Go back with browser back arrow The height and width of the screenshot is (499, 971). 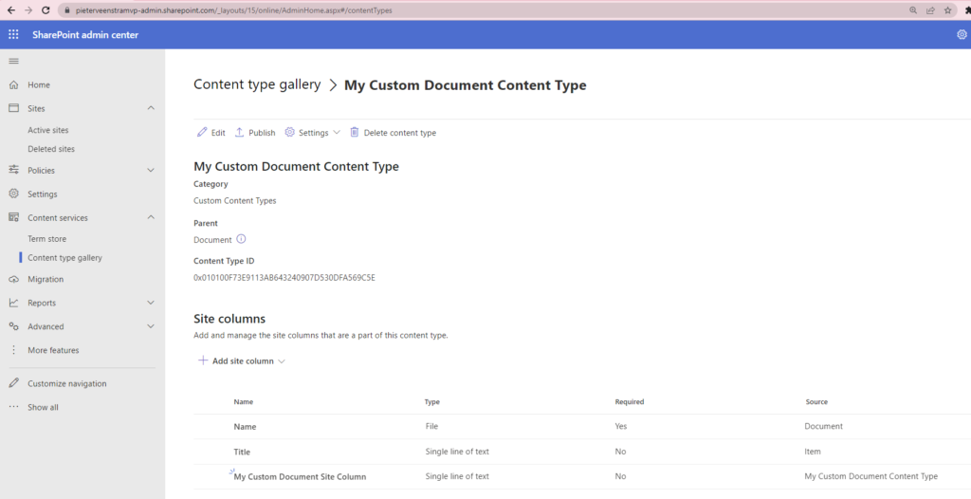(10, 9)
